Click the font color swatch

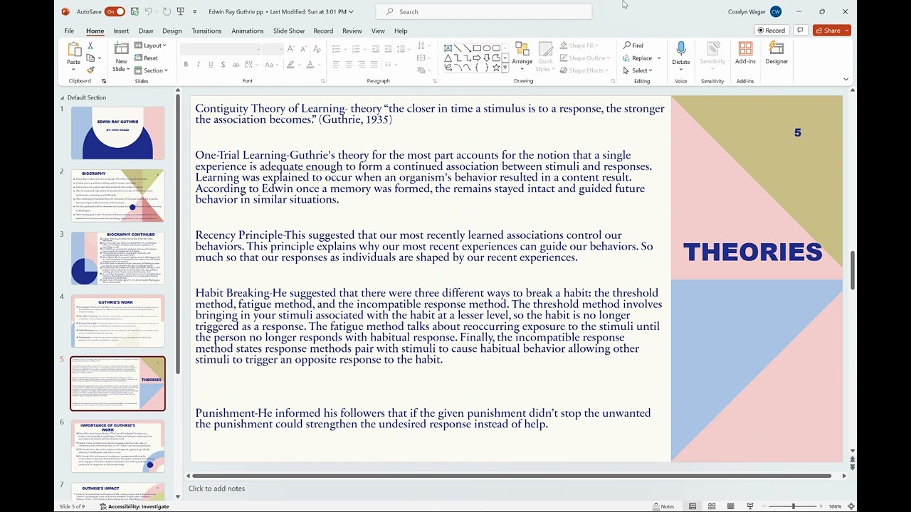[310, 65]
